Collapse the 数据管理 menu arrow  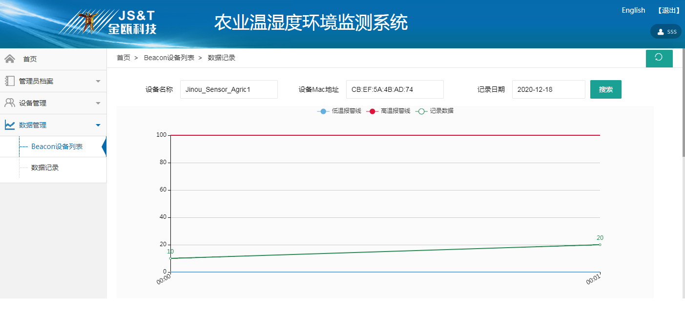[98, 125]
